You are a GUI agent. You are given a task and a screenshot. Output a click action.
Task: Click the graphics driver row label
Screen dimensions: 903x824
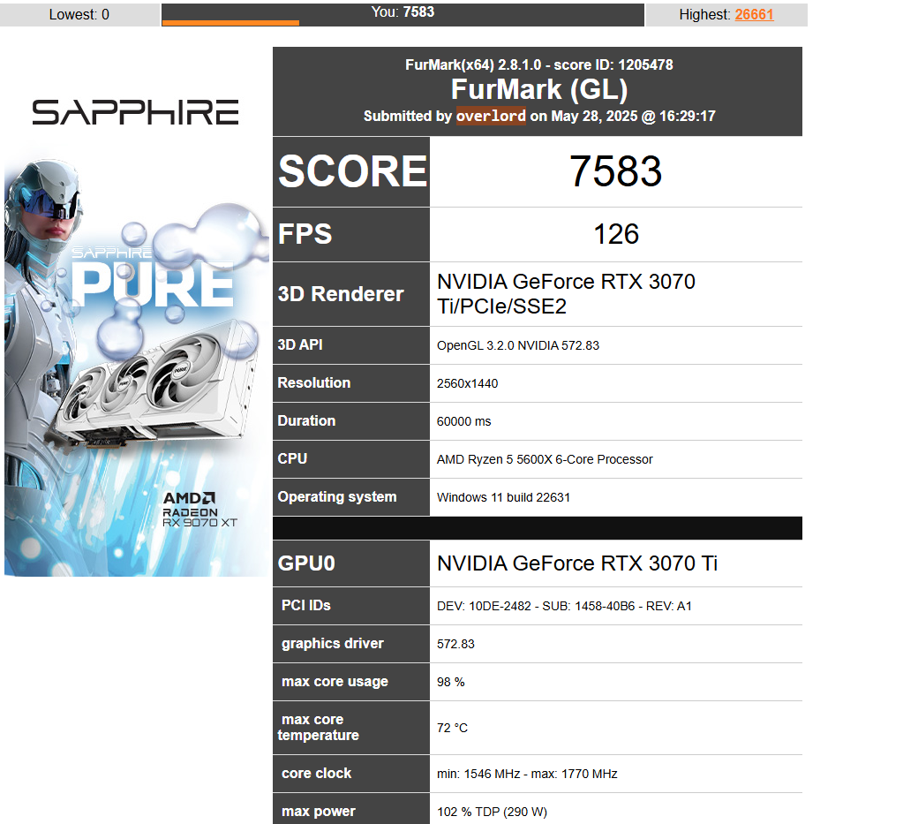[x=332, y=644]
